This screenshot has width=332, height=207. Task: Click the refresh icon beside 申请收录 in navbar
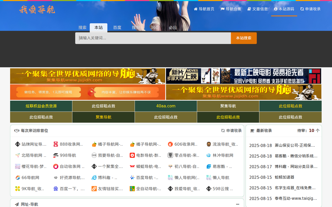302,9
